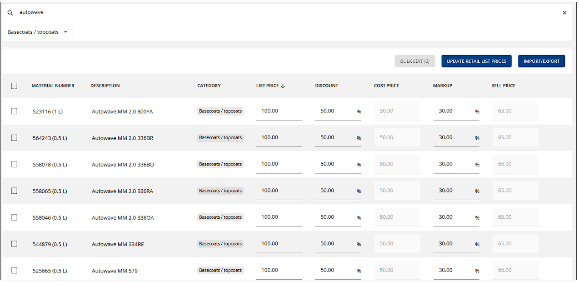Click category tag of material 558065
The width and height of the screenshot is (579, 282).
(220, 191)
